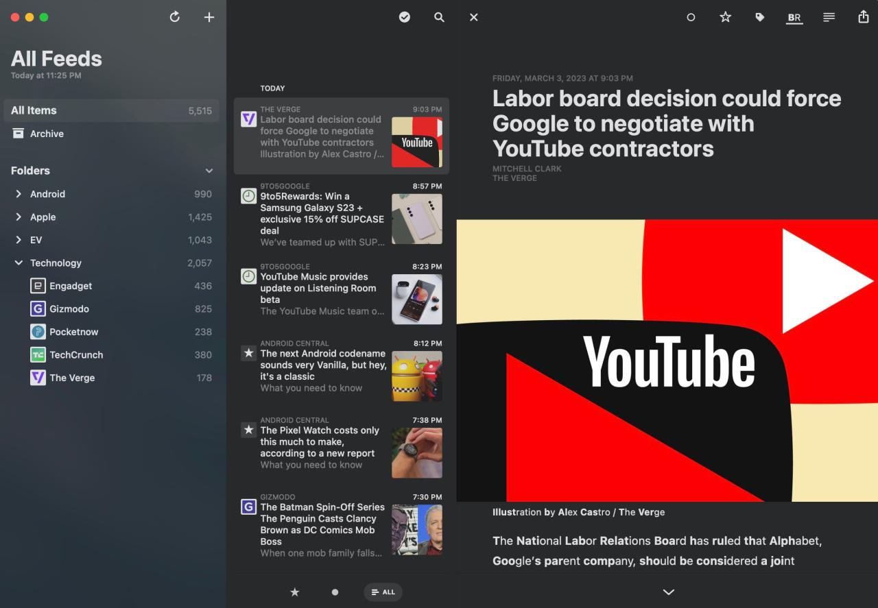878x608 pixels.
Task: Tag the article with the tag icon
Action: click(759, 17)
